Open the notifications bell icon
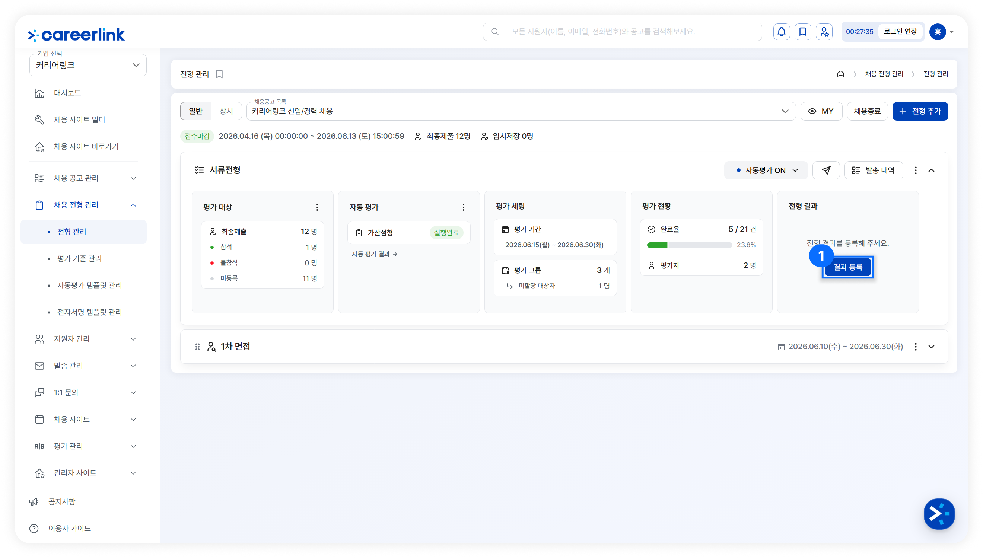This screenshot has width=983, height=558. click(782, 32)
